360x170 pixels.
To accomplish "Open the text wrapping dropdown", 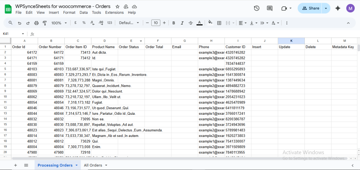I will (x=264, y=23).
